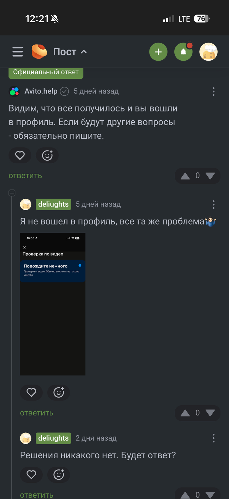Viewport: 229px width, 499px height.
Task: Upvote the Avito.help comment
Action: point(185,176)
